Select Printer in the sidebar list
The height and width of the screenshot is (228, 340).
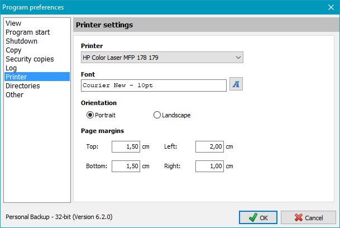click(16, 77)
